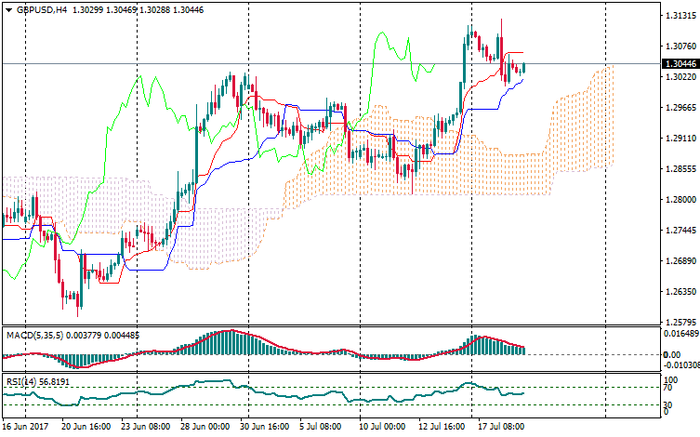Select the current price tag 1.30446
700x437 pixels.
coord(679,64)
